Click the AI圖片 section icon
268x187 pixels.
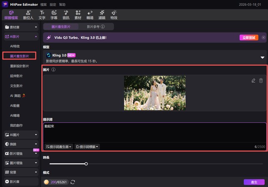(7, 135)
